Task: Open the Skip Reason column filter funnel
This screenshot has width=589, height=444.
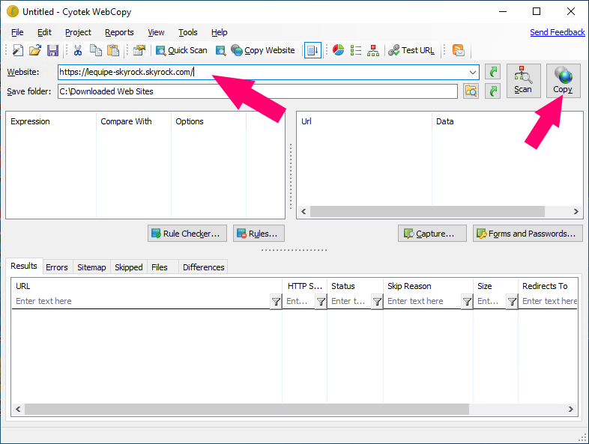Action: click(467, 302)
